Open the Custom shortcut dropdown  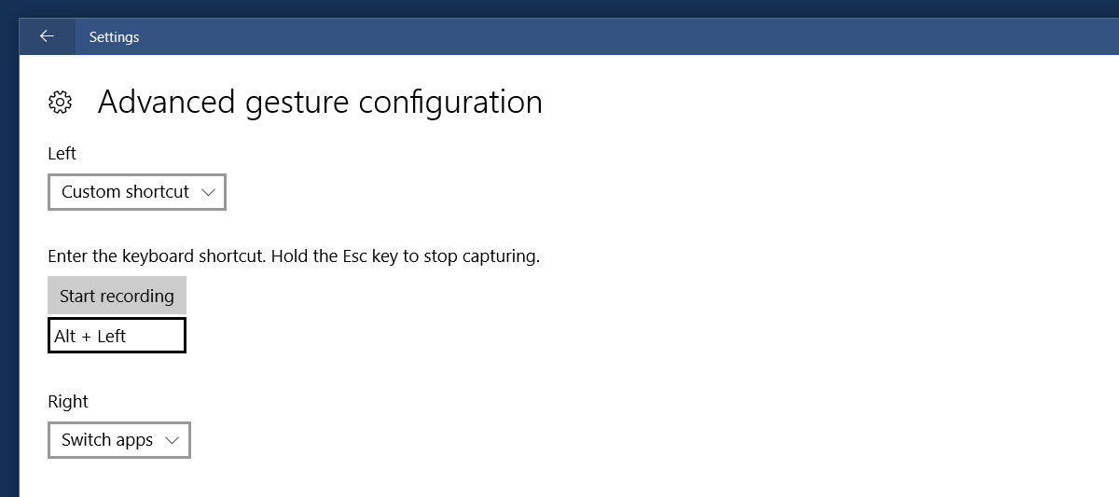pyautogui.click(x=136, y=192)
